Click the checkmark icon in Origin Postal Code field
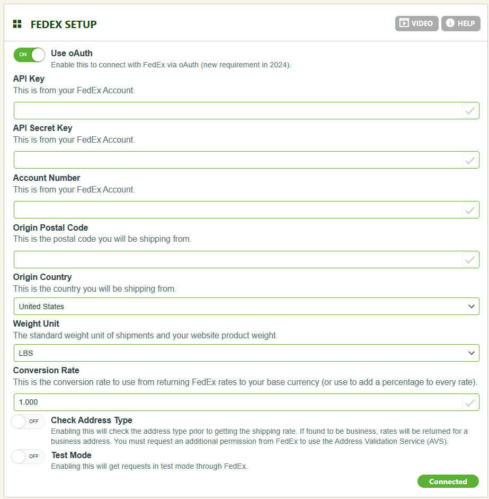489x499 pixels. click(469, 260)
